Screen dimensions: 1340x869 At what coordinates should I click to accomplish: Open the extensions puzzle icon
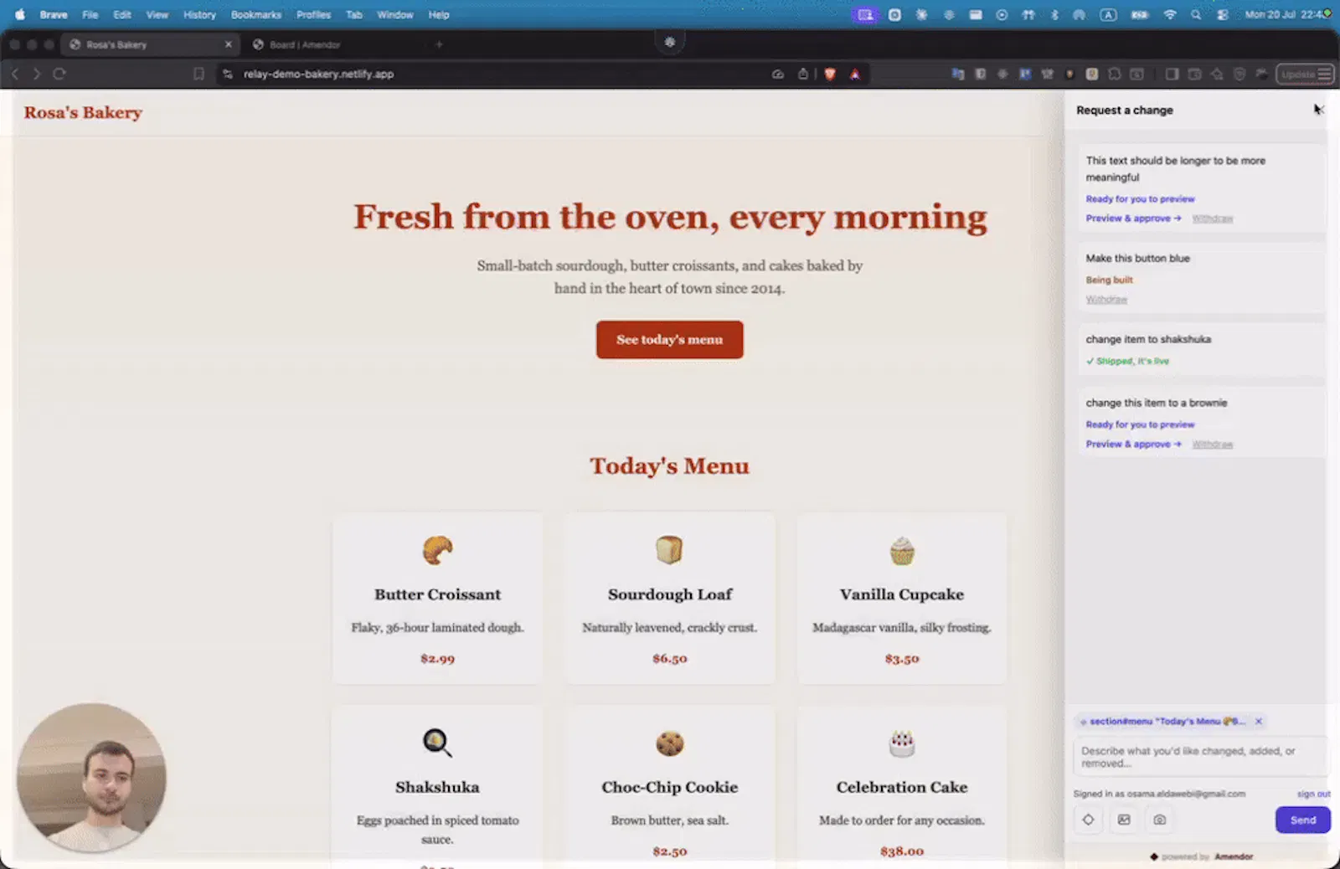tap(1114, 74)
